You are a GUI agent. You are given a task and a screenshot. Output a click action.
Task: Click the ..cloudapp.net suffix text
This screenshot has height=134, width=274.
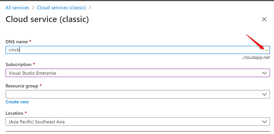pyautogui.click(x=255, y=57)
